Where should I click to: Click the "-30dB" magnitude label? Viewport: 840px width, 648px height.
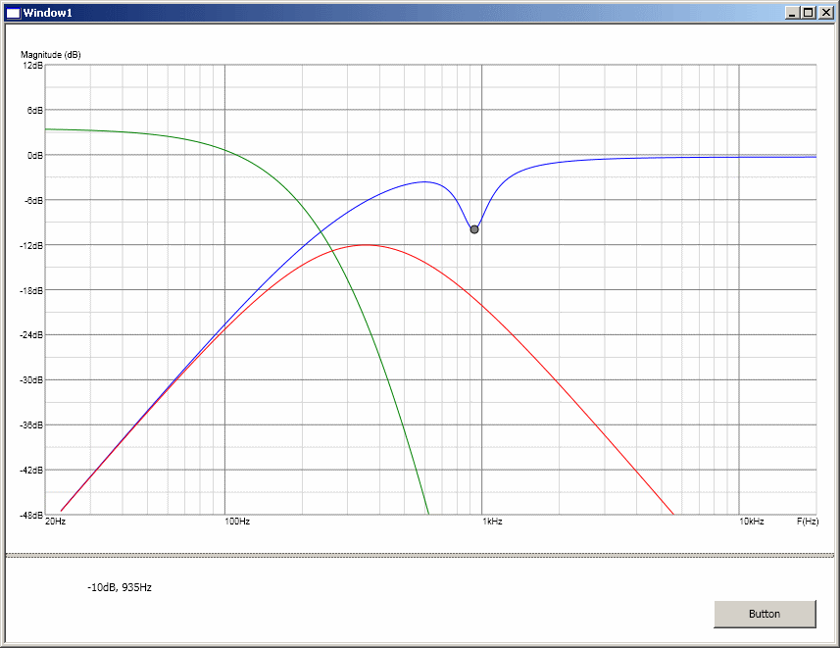coord(31,380)
